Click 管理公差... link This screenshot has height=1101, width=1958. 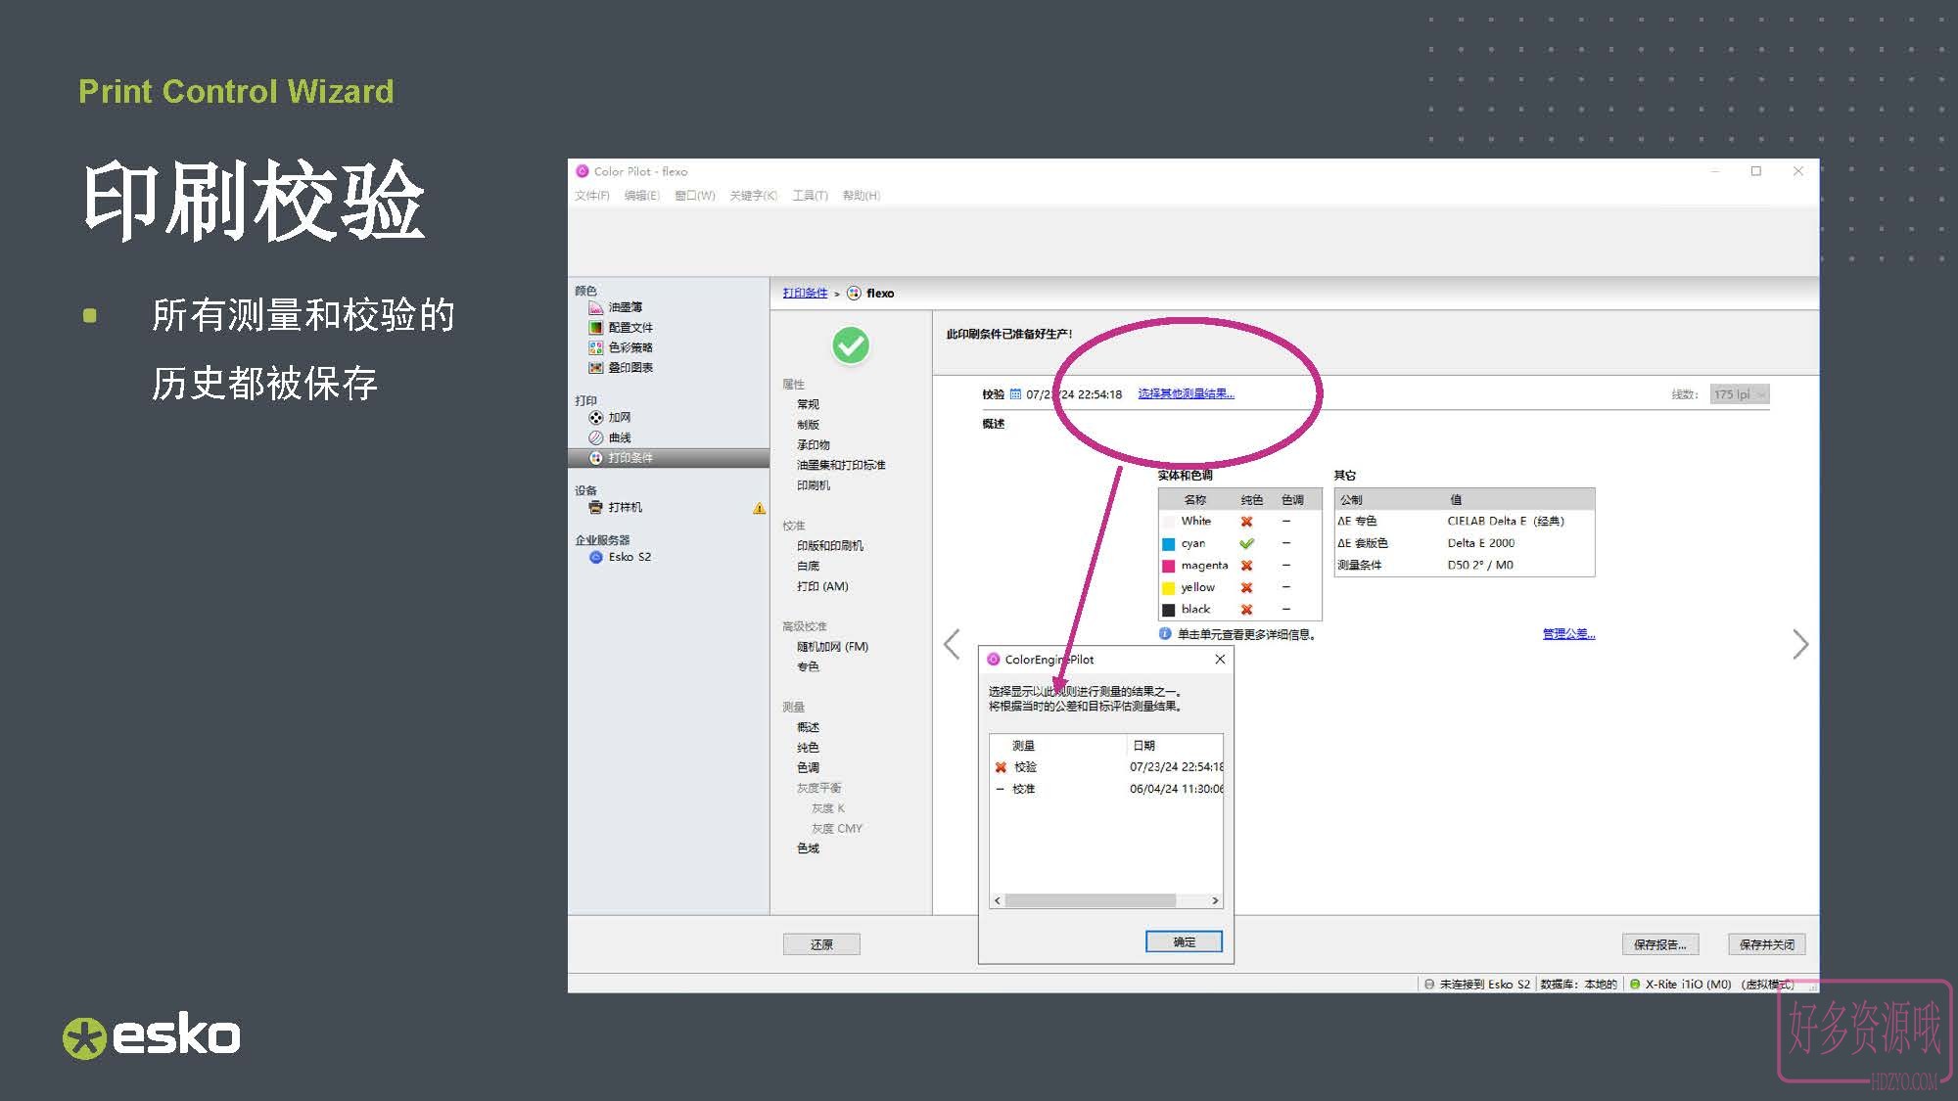(1568, 634)
